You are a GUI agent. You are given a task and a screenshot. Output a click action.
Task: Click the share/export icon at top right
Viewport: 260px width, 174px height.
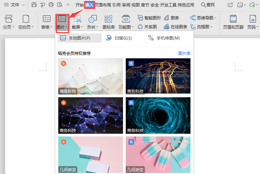point(230,5)
